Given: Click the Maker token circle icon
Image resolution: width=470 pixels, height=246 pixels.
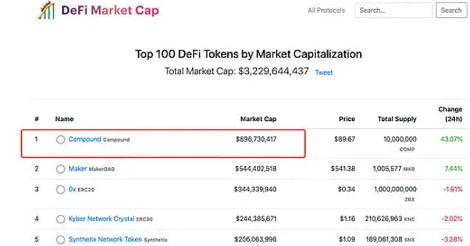Looking at the screenshot, I should (61, 169).
